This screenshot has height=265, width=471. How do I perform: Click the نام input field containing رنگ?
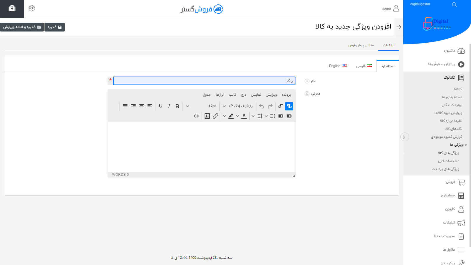(204, 80)
